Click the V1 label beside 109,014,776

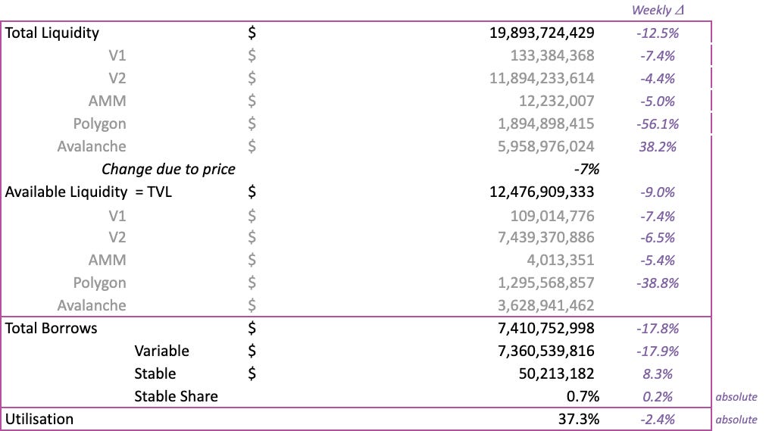point(117,216)
